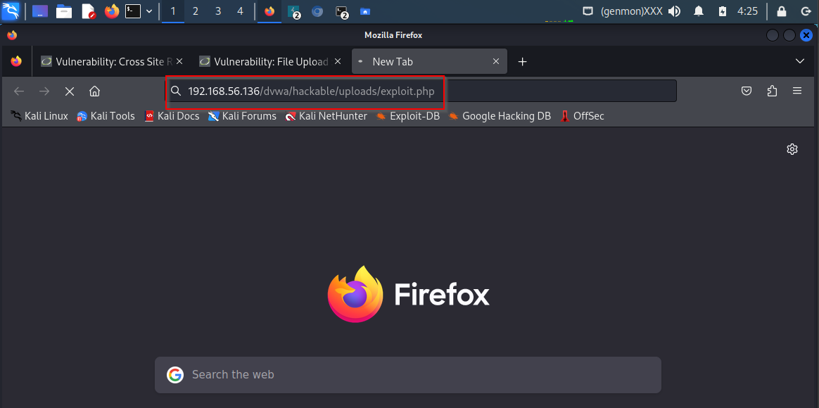The image size is (819, 408).
Task: Go back one page
Action: point(19,91)
